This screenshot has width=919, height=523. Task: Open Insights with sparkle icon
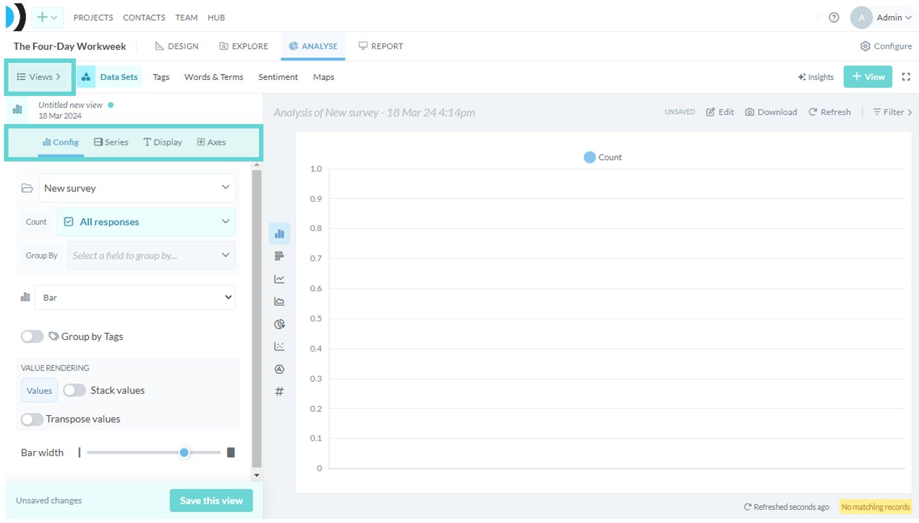816,77
